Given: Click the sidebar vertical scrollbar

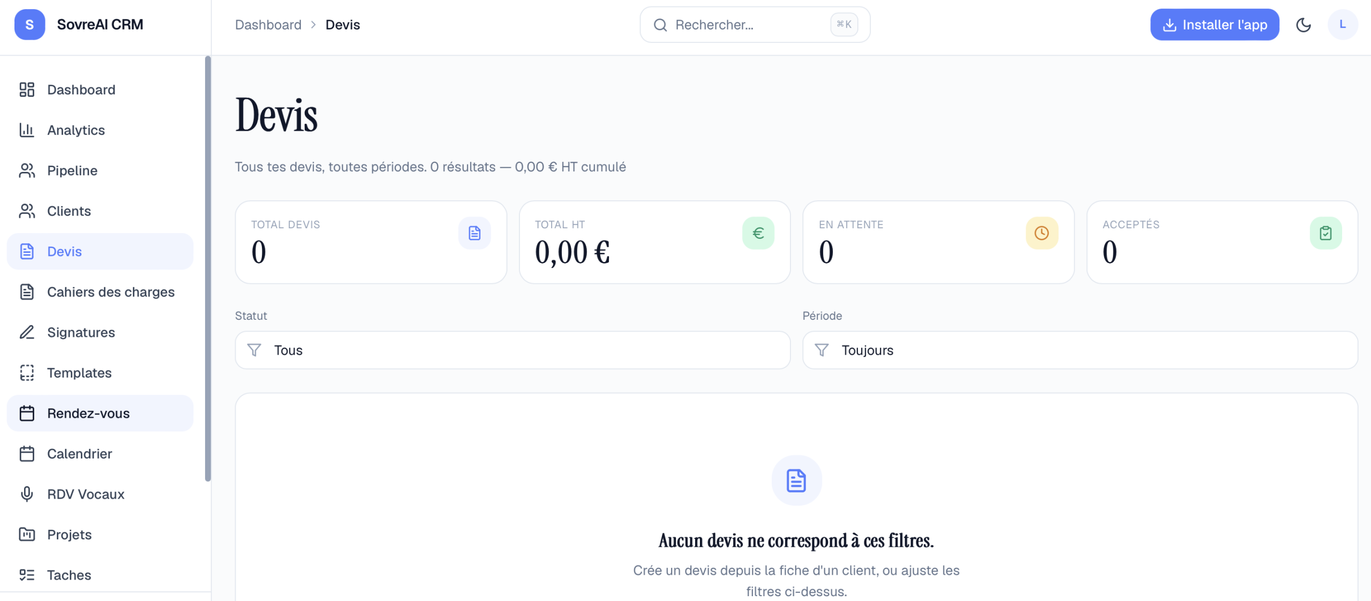Looking at the screenshot, I should [208, 268].
